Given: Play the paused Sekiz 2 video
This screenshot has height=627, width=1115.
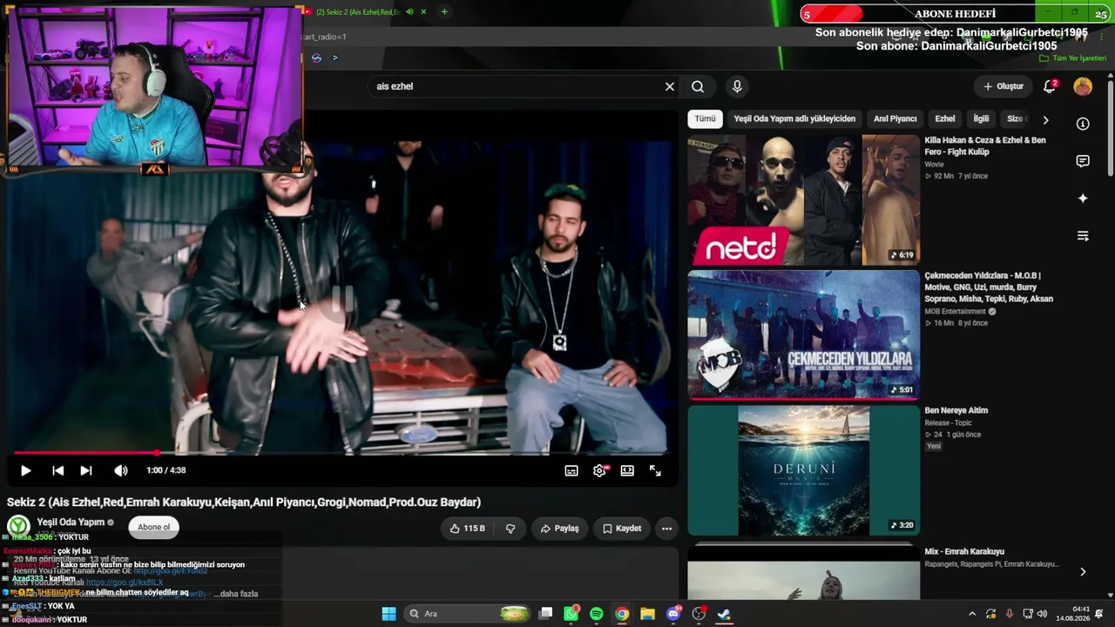Looking at the screenshot, I should click(x=25, y=470).
